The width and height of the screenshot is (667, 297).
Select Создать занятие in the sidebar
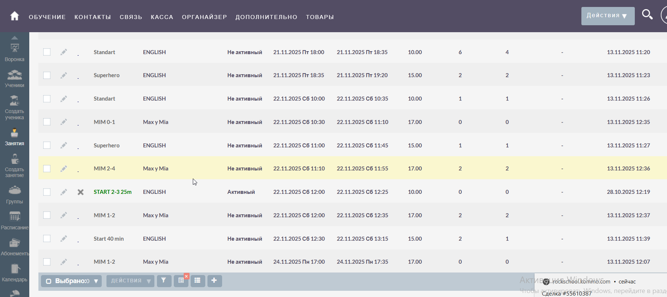click(15, 166)
